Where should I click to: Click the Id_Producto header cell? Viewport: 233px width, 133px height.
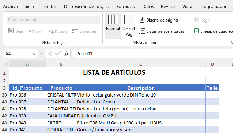pos(27,88)
